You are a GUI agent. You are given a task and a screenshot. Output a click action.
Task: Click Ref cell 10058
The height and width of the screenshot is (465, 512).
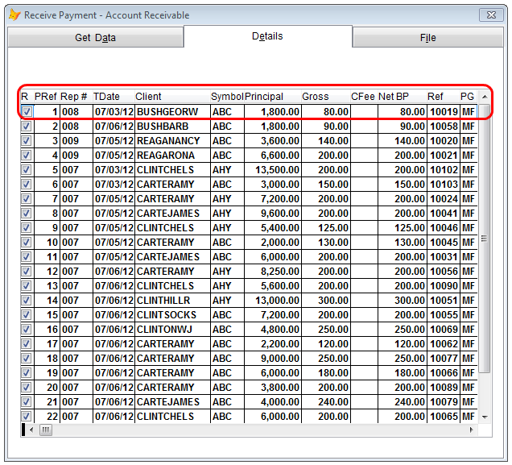point(444,127)
